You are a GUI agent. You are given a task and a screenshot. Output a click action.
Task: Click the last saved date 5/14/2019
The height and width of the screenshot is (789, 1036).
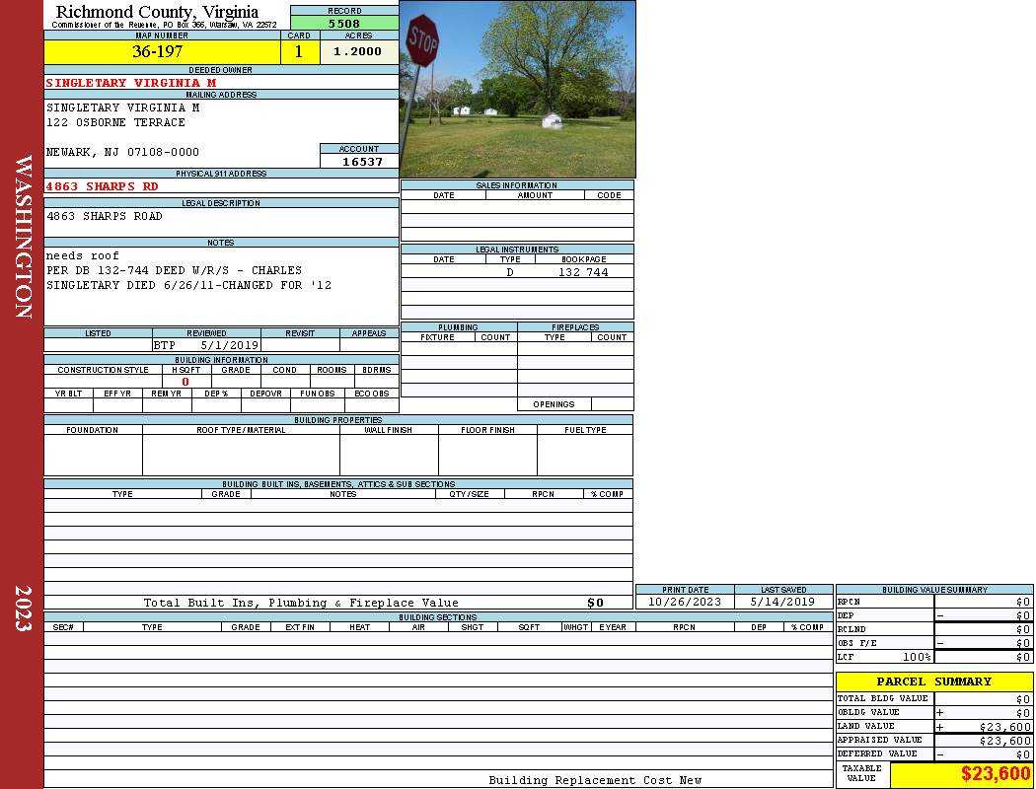(x=782, y=602)
